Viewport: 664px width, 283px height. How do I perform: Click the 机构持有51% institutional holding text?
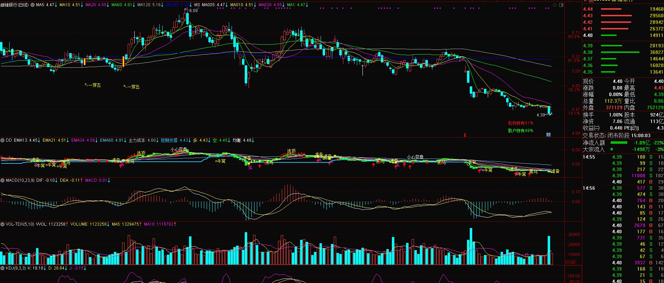pyautogui.click(x=520, y=123)
